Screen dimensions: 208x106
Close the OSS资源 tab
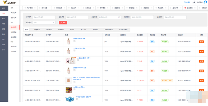coord(64,8)
